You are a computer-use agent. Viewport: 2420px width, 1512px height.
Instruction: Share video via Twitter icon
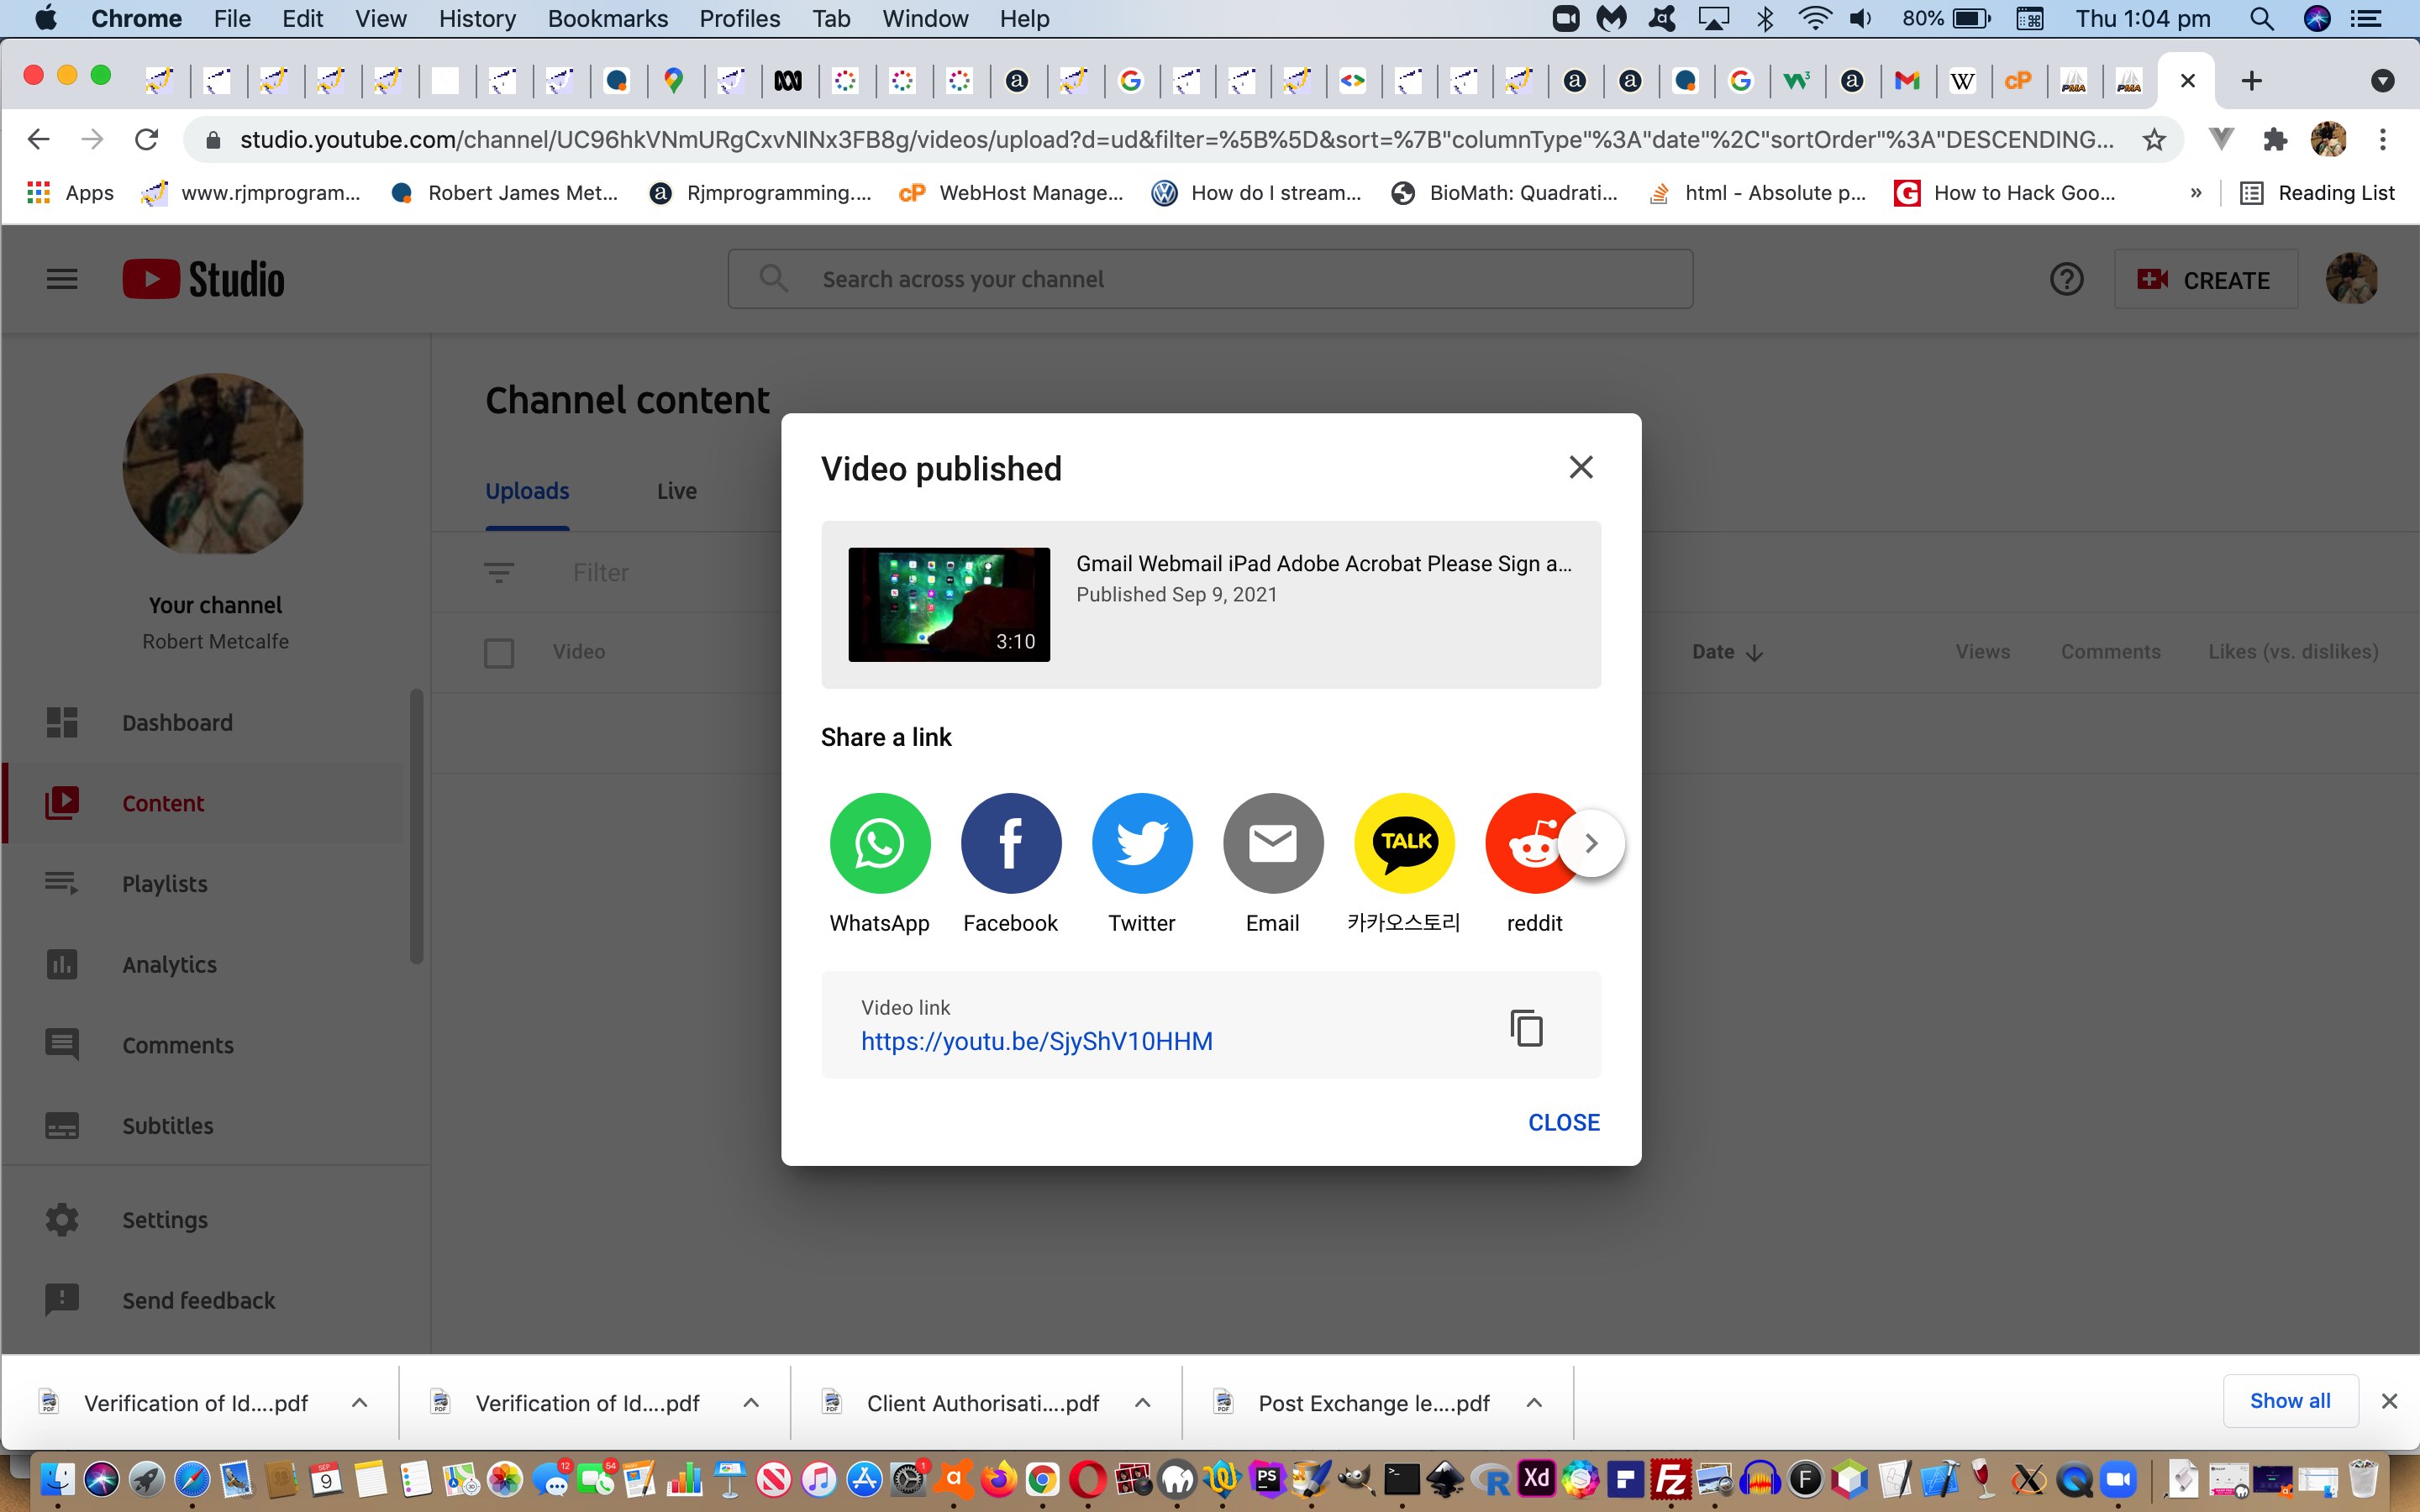click(1142, 843)
